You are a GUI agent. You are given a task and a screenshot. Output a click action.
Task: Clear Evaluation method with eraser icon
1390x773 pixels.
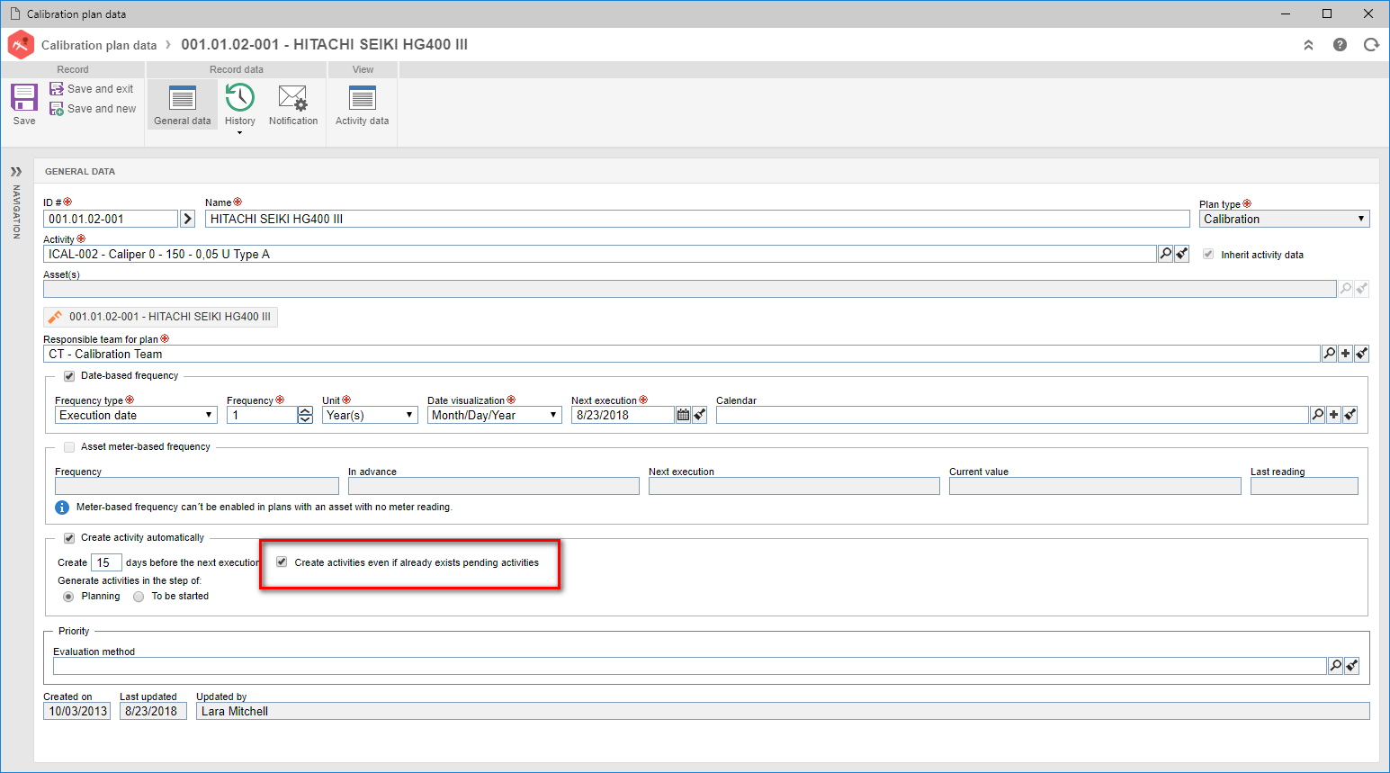(1351, 666)
